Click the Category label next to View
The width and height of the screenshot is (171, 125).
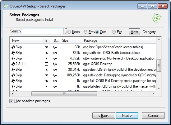pos(149,32)
